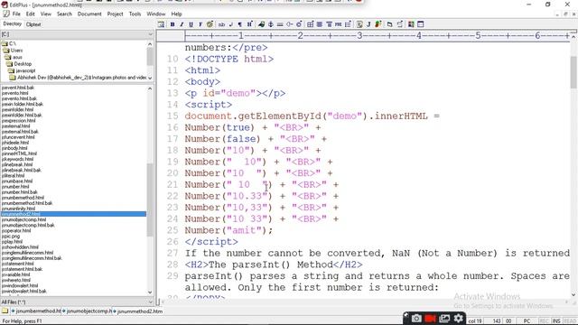Select jsnumber.html in file list
The height and width of the screenshot is (325, 578).
pos(15,187)
